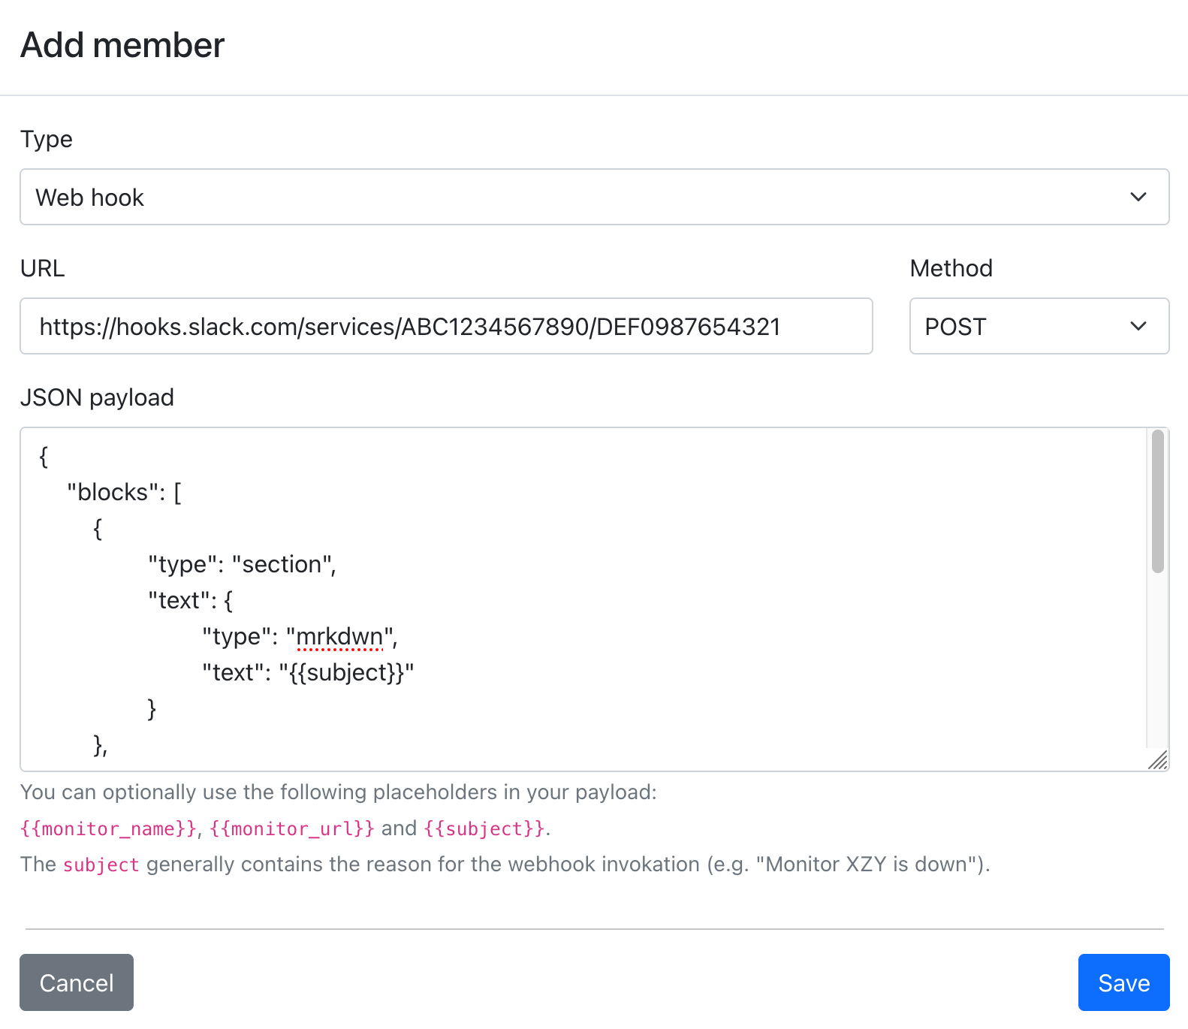The width and height of the screenshot is (1188, 1029).
Task: Open the Type dropdown showing Web hook
Action: [x=594, y=197]
